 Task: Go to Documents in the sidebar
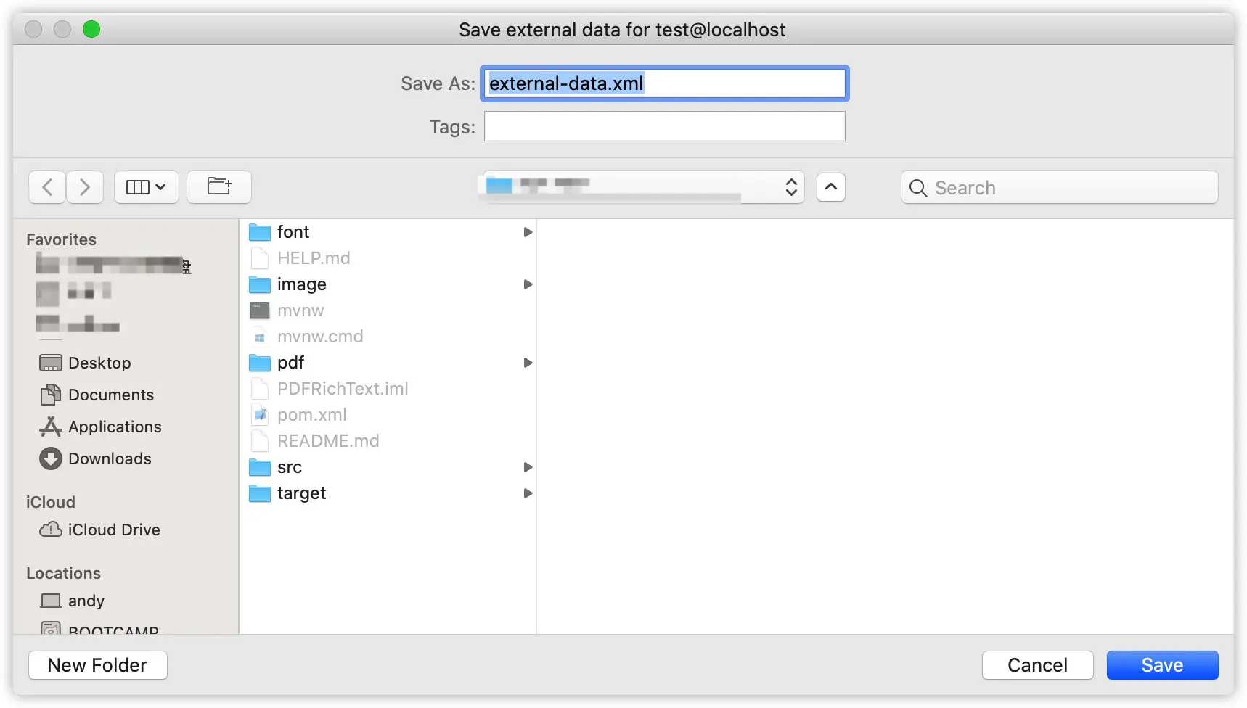click(110, 395)
